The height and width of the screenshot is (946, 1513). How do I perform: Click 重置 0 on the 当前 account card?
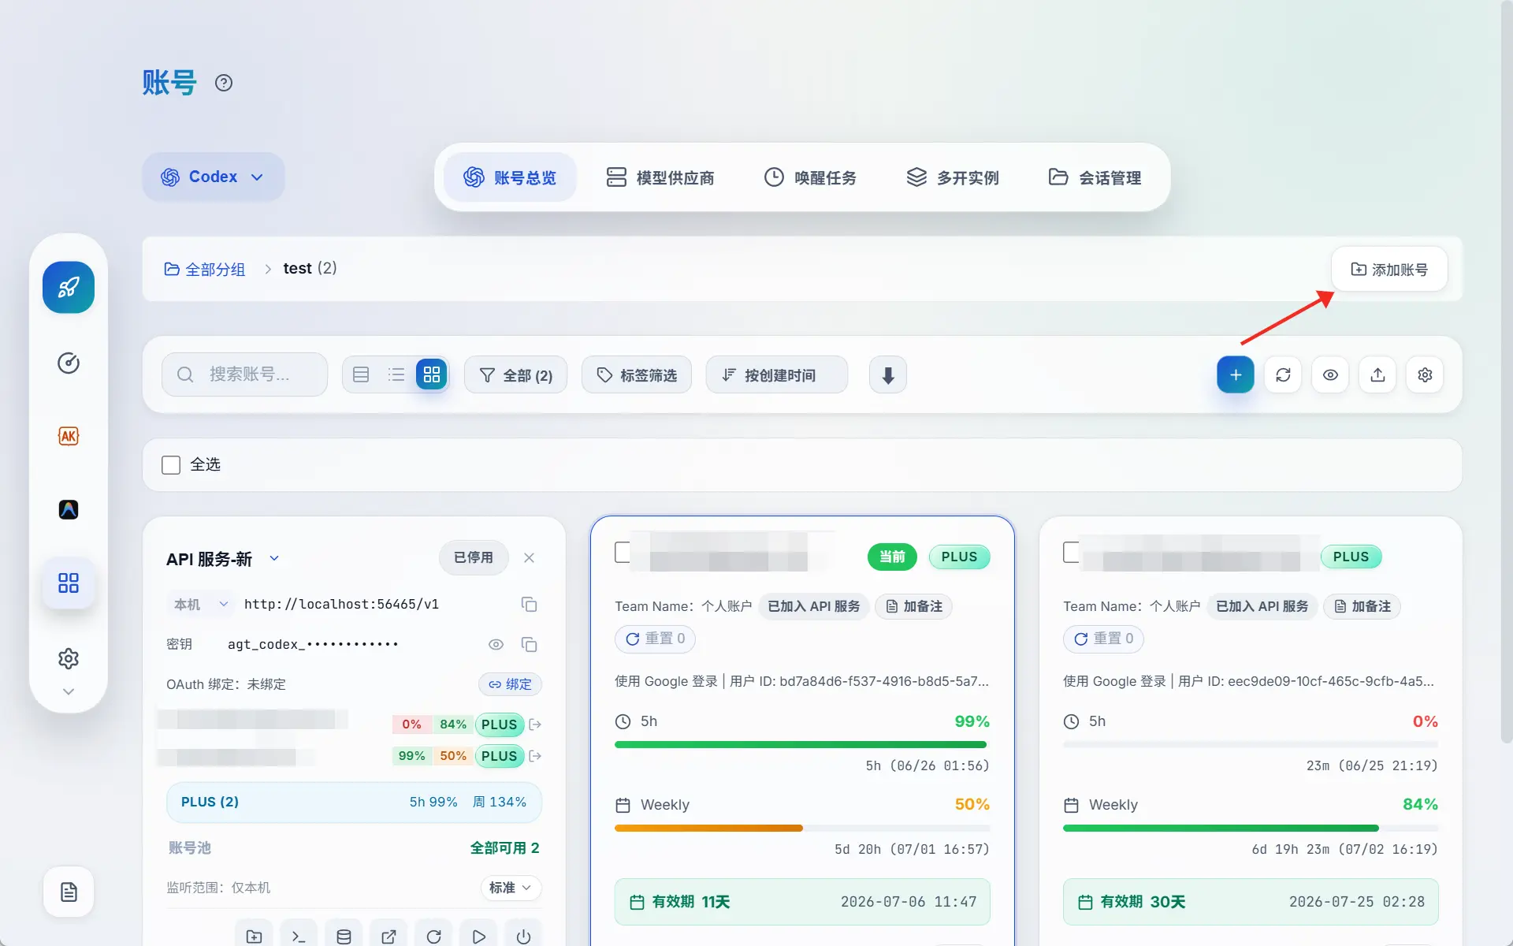pos(655,639)
